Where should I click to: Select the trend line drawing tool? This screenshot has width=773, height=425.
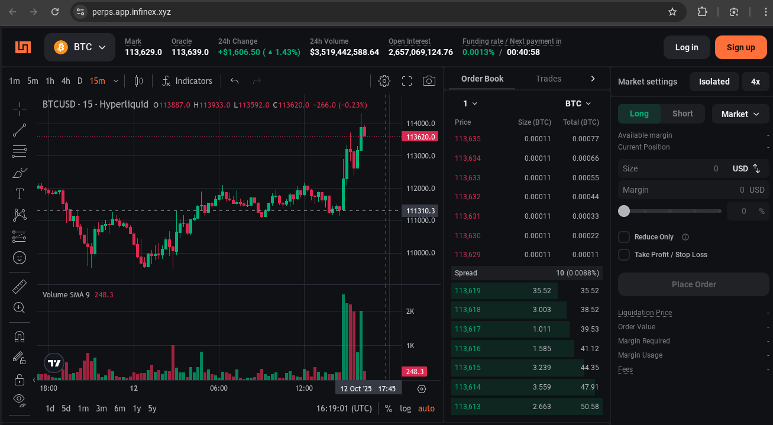[x=20, y=130]
